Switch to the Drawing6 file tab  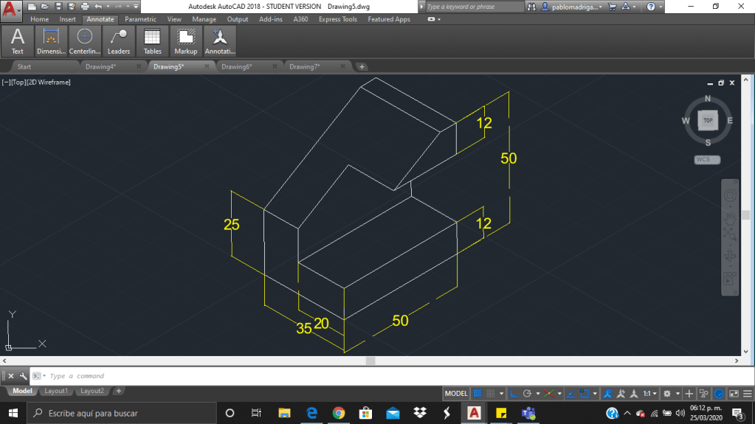(237, 66)
